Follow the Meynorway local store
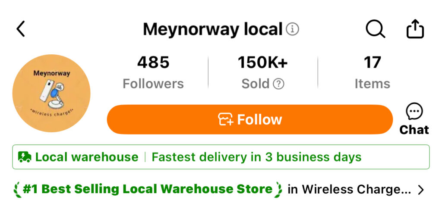442x200 pixels. point(250,119)
